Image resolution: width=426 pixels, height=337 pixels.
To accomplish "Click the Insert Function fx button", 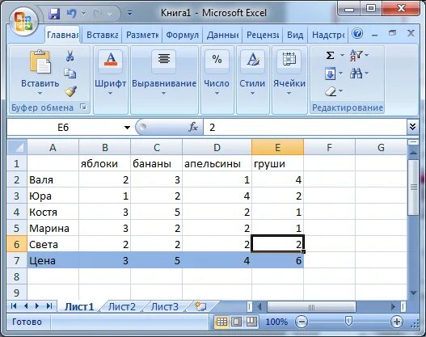I will (193, 127).
